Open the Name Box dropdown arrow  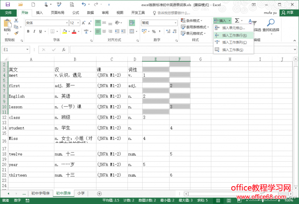(x=27, y=50)
